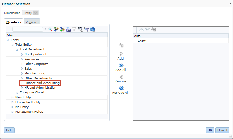Select the Manufacturing member
Image resolution: width=233 pixels, height=139 pixels.
click(x=35, y=73)
